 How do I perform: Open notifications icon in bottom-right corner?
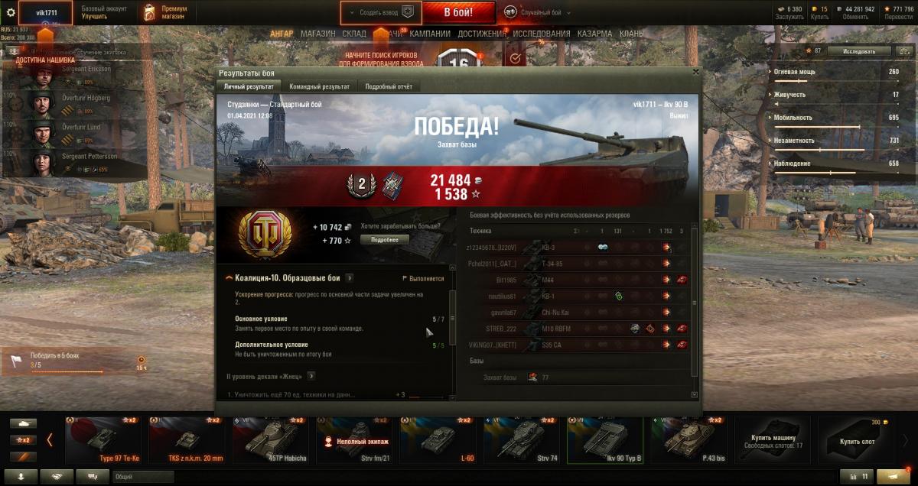(893, 477)
